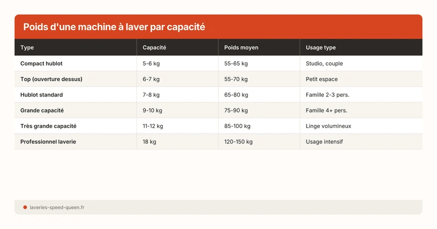Select the '65-80 kg' weight cell

(237, 95)
